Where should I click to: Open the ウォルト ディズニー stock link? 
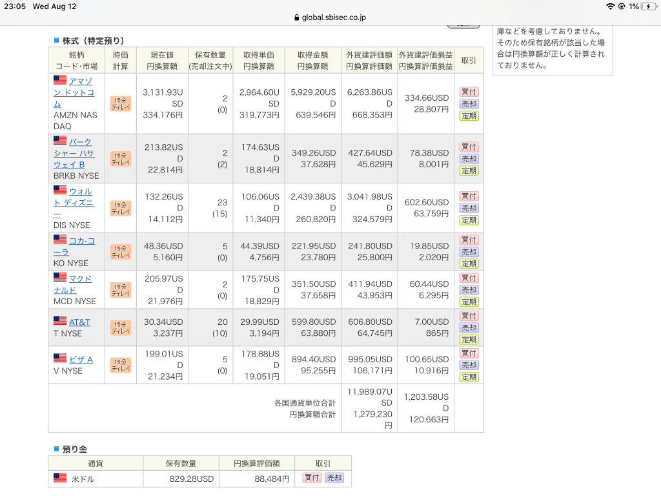[74, 203]
